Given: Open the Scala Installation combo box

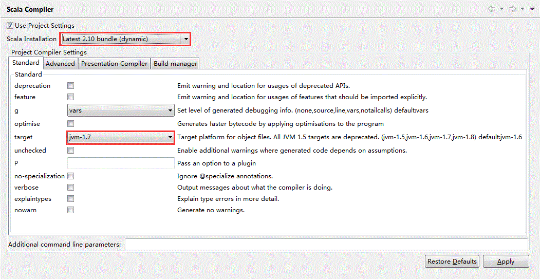Looking at the screenshot, I should pos(126,39).
